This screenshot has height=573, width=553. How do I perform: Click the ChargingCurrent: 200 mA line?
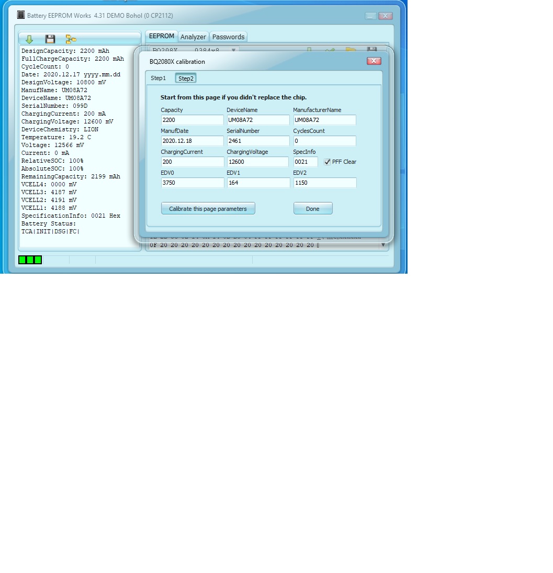click(63, 114)
